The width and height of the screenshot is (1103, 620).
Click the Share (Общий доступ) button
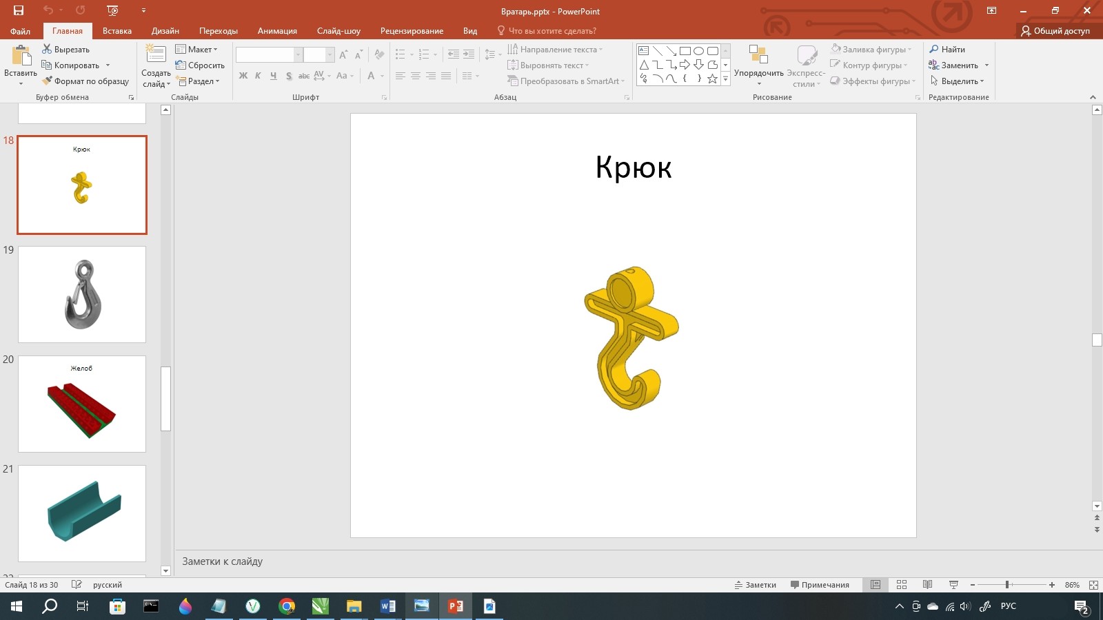point(1055,31)
